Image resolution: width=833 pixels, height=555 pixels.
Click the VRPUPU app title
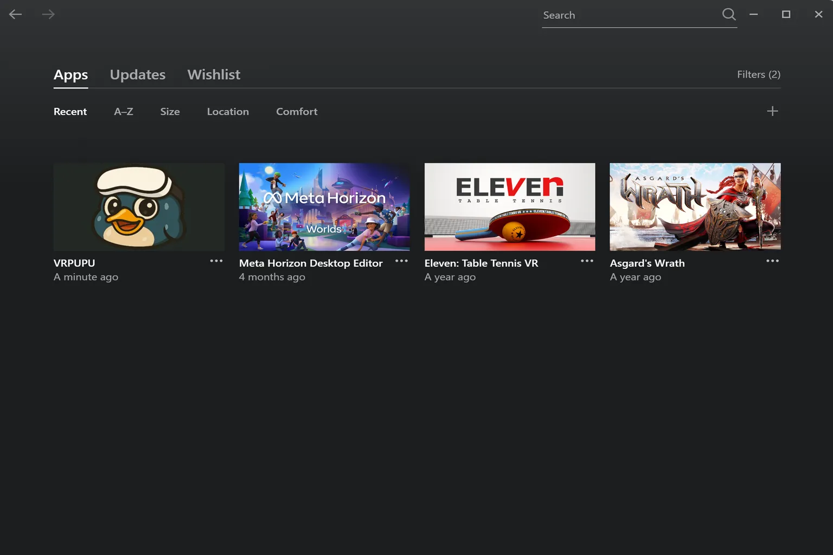tap(74, 263)
